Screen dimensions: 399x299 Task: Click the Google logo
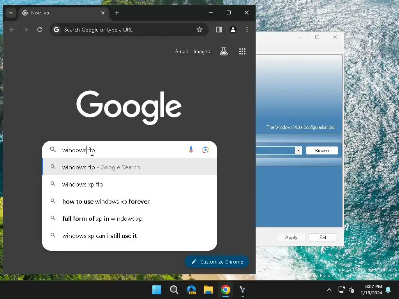point(129,107)
